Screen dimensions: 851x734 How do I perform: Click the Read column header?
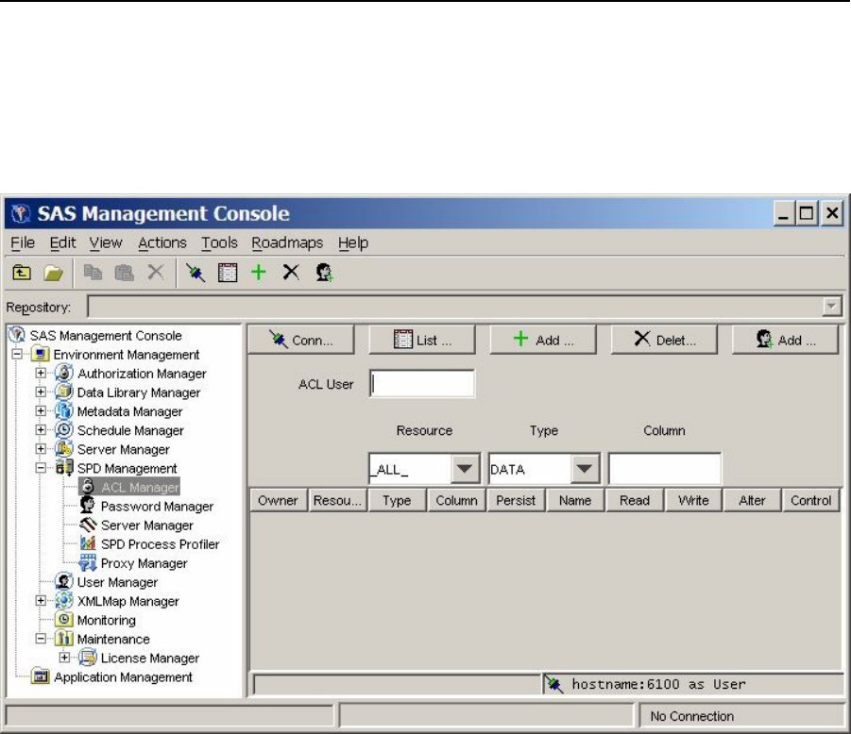(x=635, y=500)
